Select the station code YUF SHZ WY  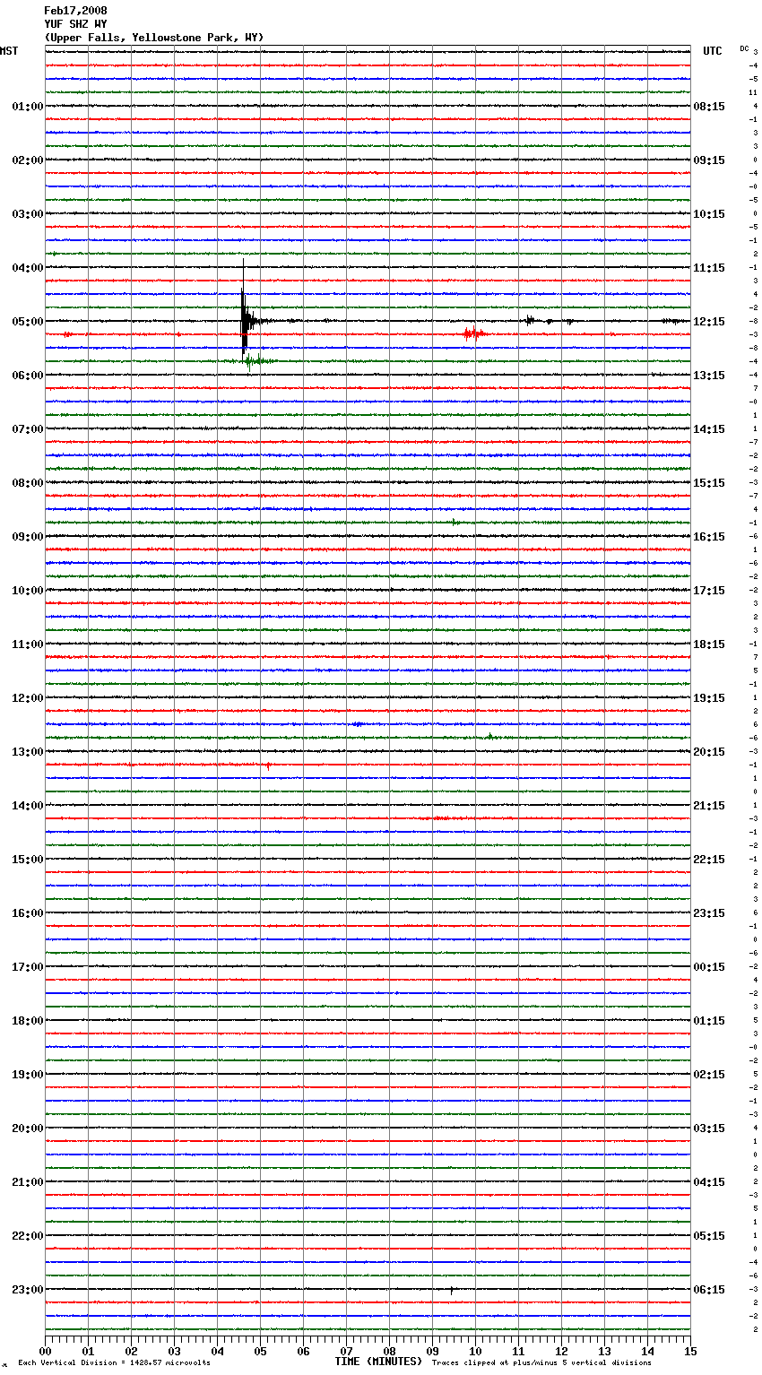[75, 24]
